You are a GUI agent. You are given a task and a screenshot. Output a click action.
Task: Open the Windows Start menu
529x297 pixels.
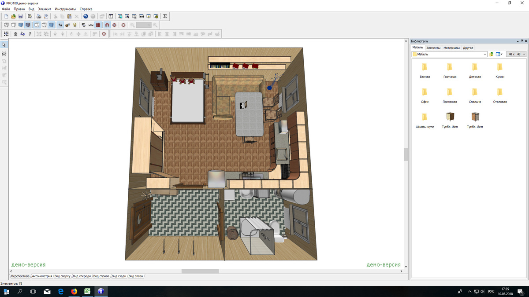tap(7, 291)
